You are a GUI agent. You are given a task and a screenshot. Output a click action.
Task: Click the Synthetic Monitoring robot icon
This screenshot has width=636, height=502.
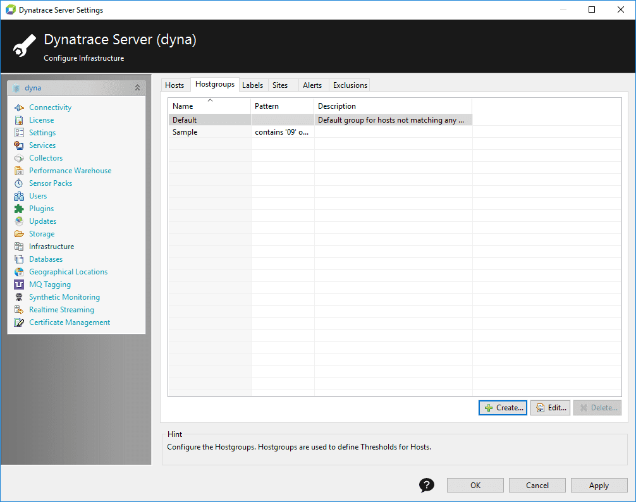click(x=19, y=297)
